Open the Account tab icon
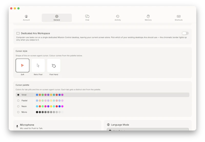 point(26,16)
